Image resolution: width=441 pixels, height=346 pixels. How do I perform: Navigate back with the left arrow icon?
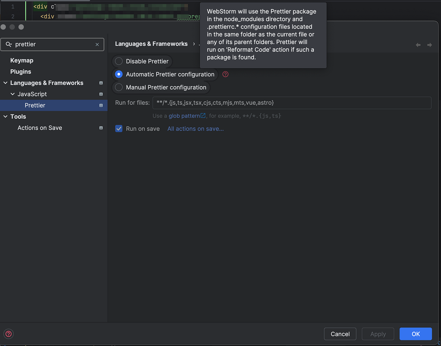[x=418, y=45]
